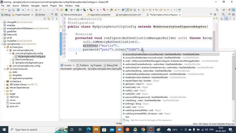The image size is (236, 133).
Task: Click the content assist popup scrollbar
Action: tap(233, 78)
